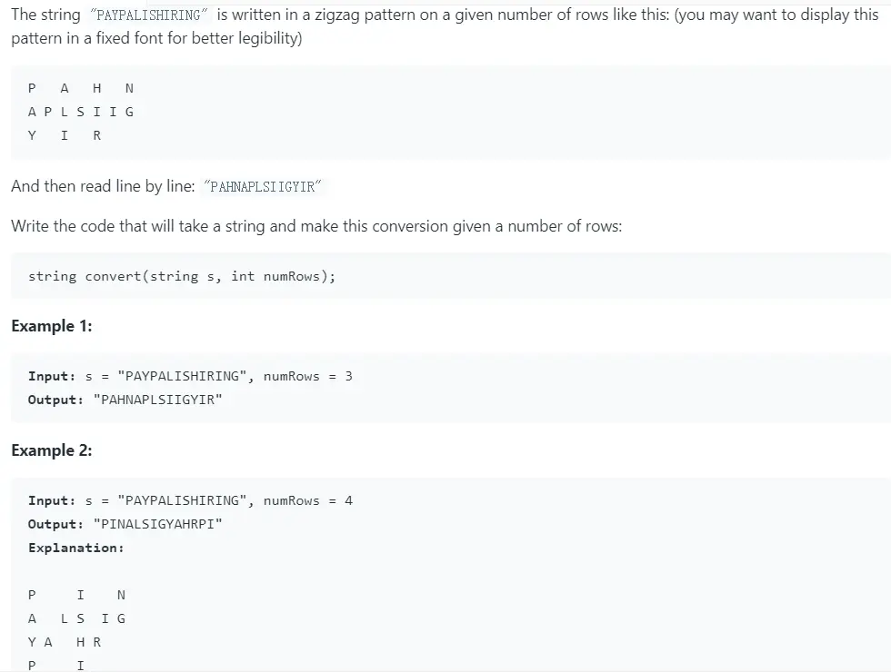Click the "Explanation:" label

coord(75,548)
